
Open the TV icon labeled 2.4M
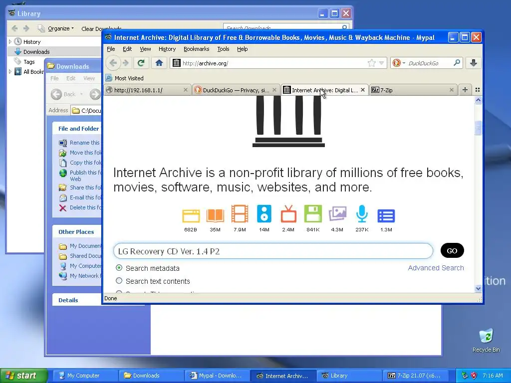click(x=288, y=214)
